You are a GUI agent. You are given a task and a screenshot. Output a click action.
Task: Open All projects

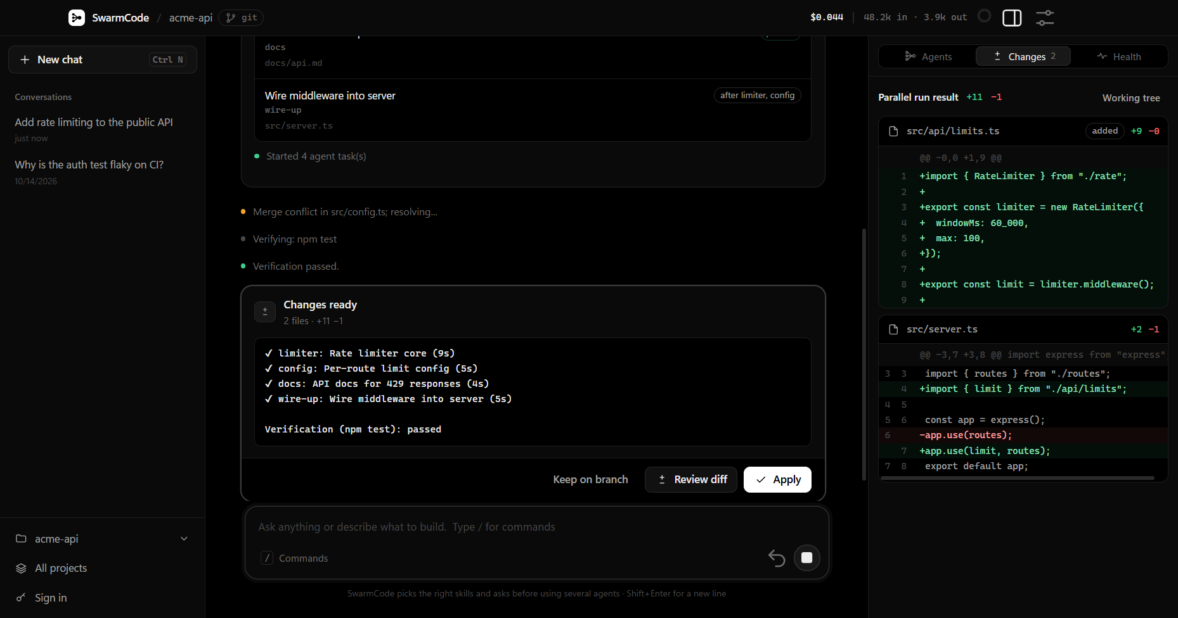[x=102, y=568]
